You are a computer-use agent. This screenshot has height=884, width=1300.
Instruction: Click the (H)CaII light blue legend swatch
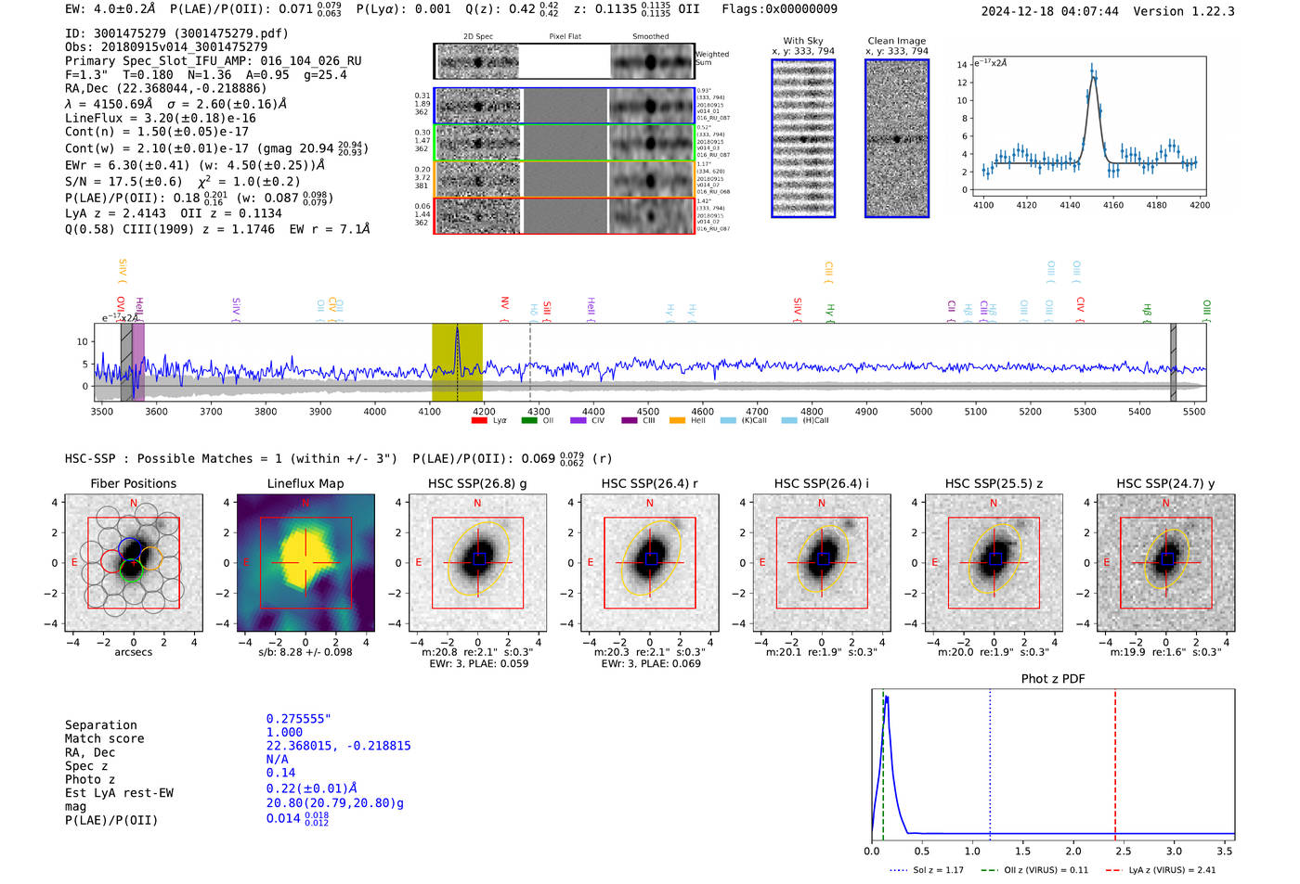(x=789, y=420)
